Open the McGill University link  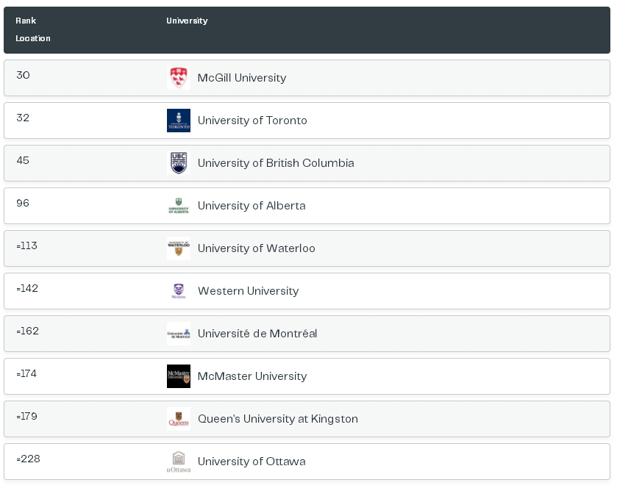click(242, 78)
